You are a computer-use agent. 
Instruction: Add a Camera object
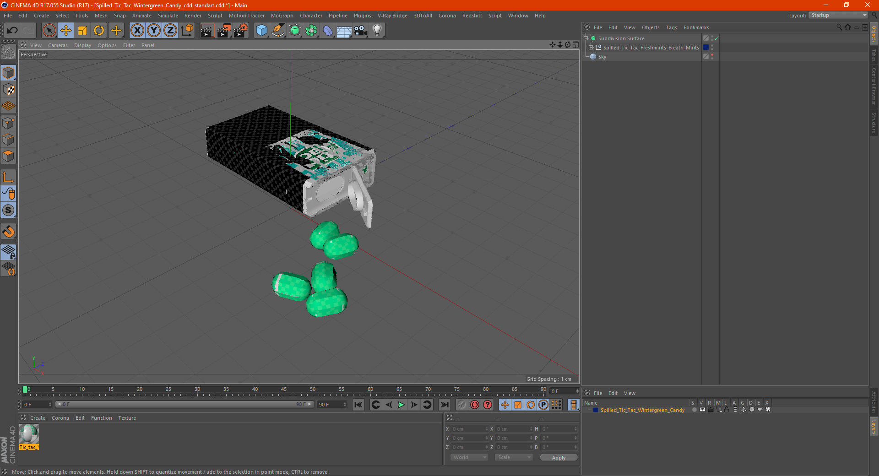tap(360, 31)
